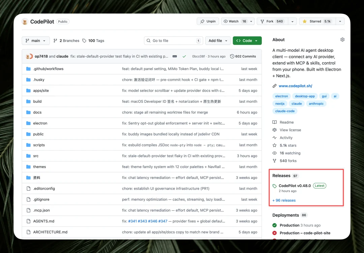Open the About section settings gear

pyautogui.click(x=342, y=39)
